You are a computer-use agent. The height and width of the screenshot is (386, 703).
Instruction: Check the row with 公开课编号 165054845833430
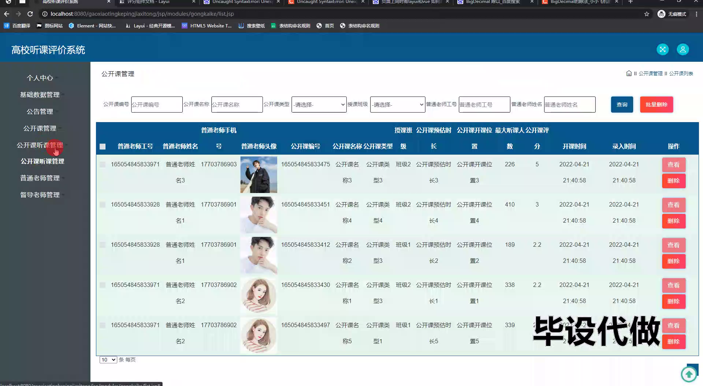tap(103, 285)
